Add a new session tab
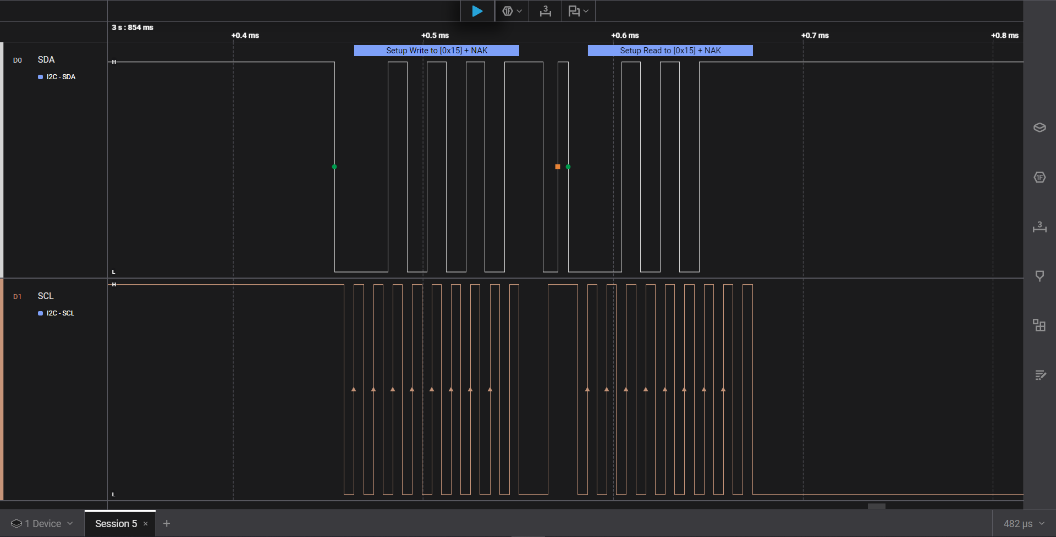 [167, 524]
